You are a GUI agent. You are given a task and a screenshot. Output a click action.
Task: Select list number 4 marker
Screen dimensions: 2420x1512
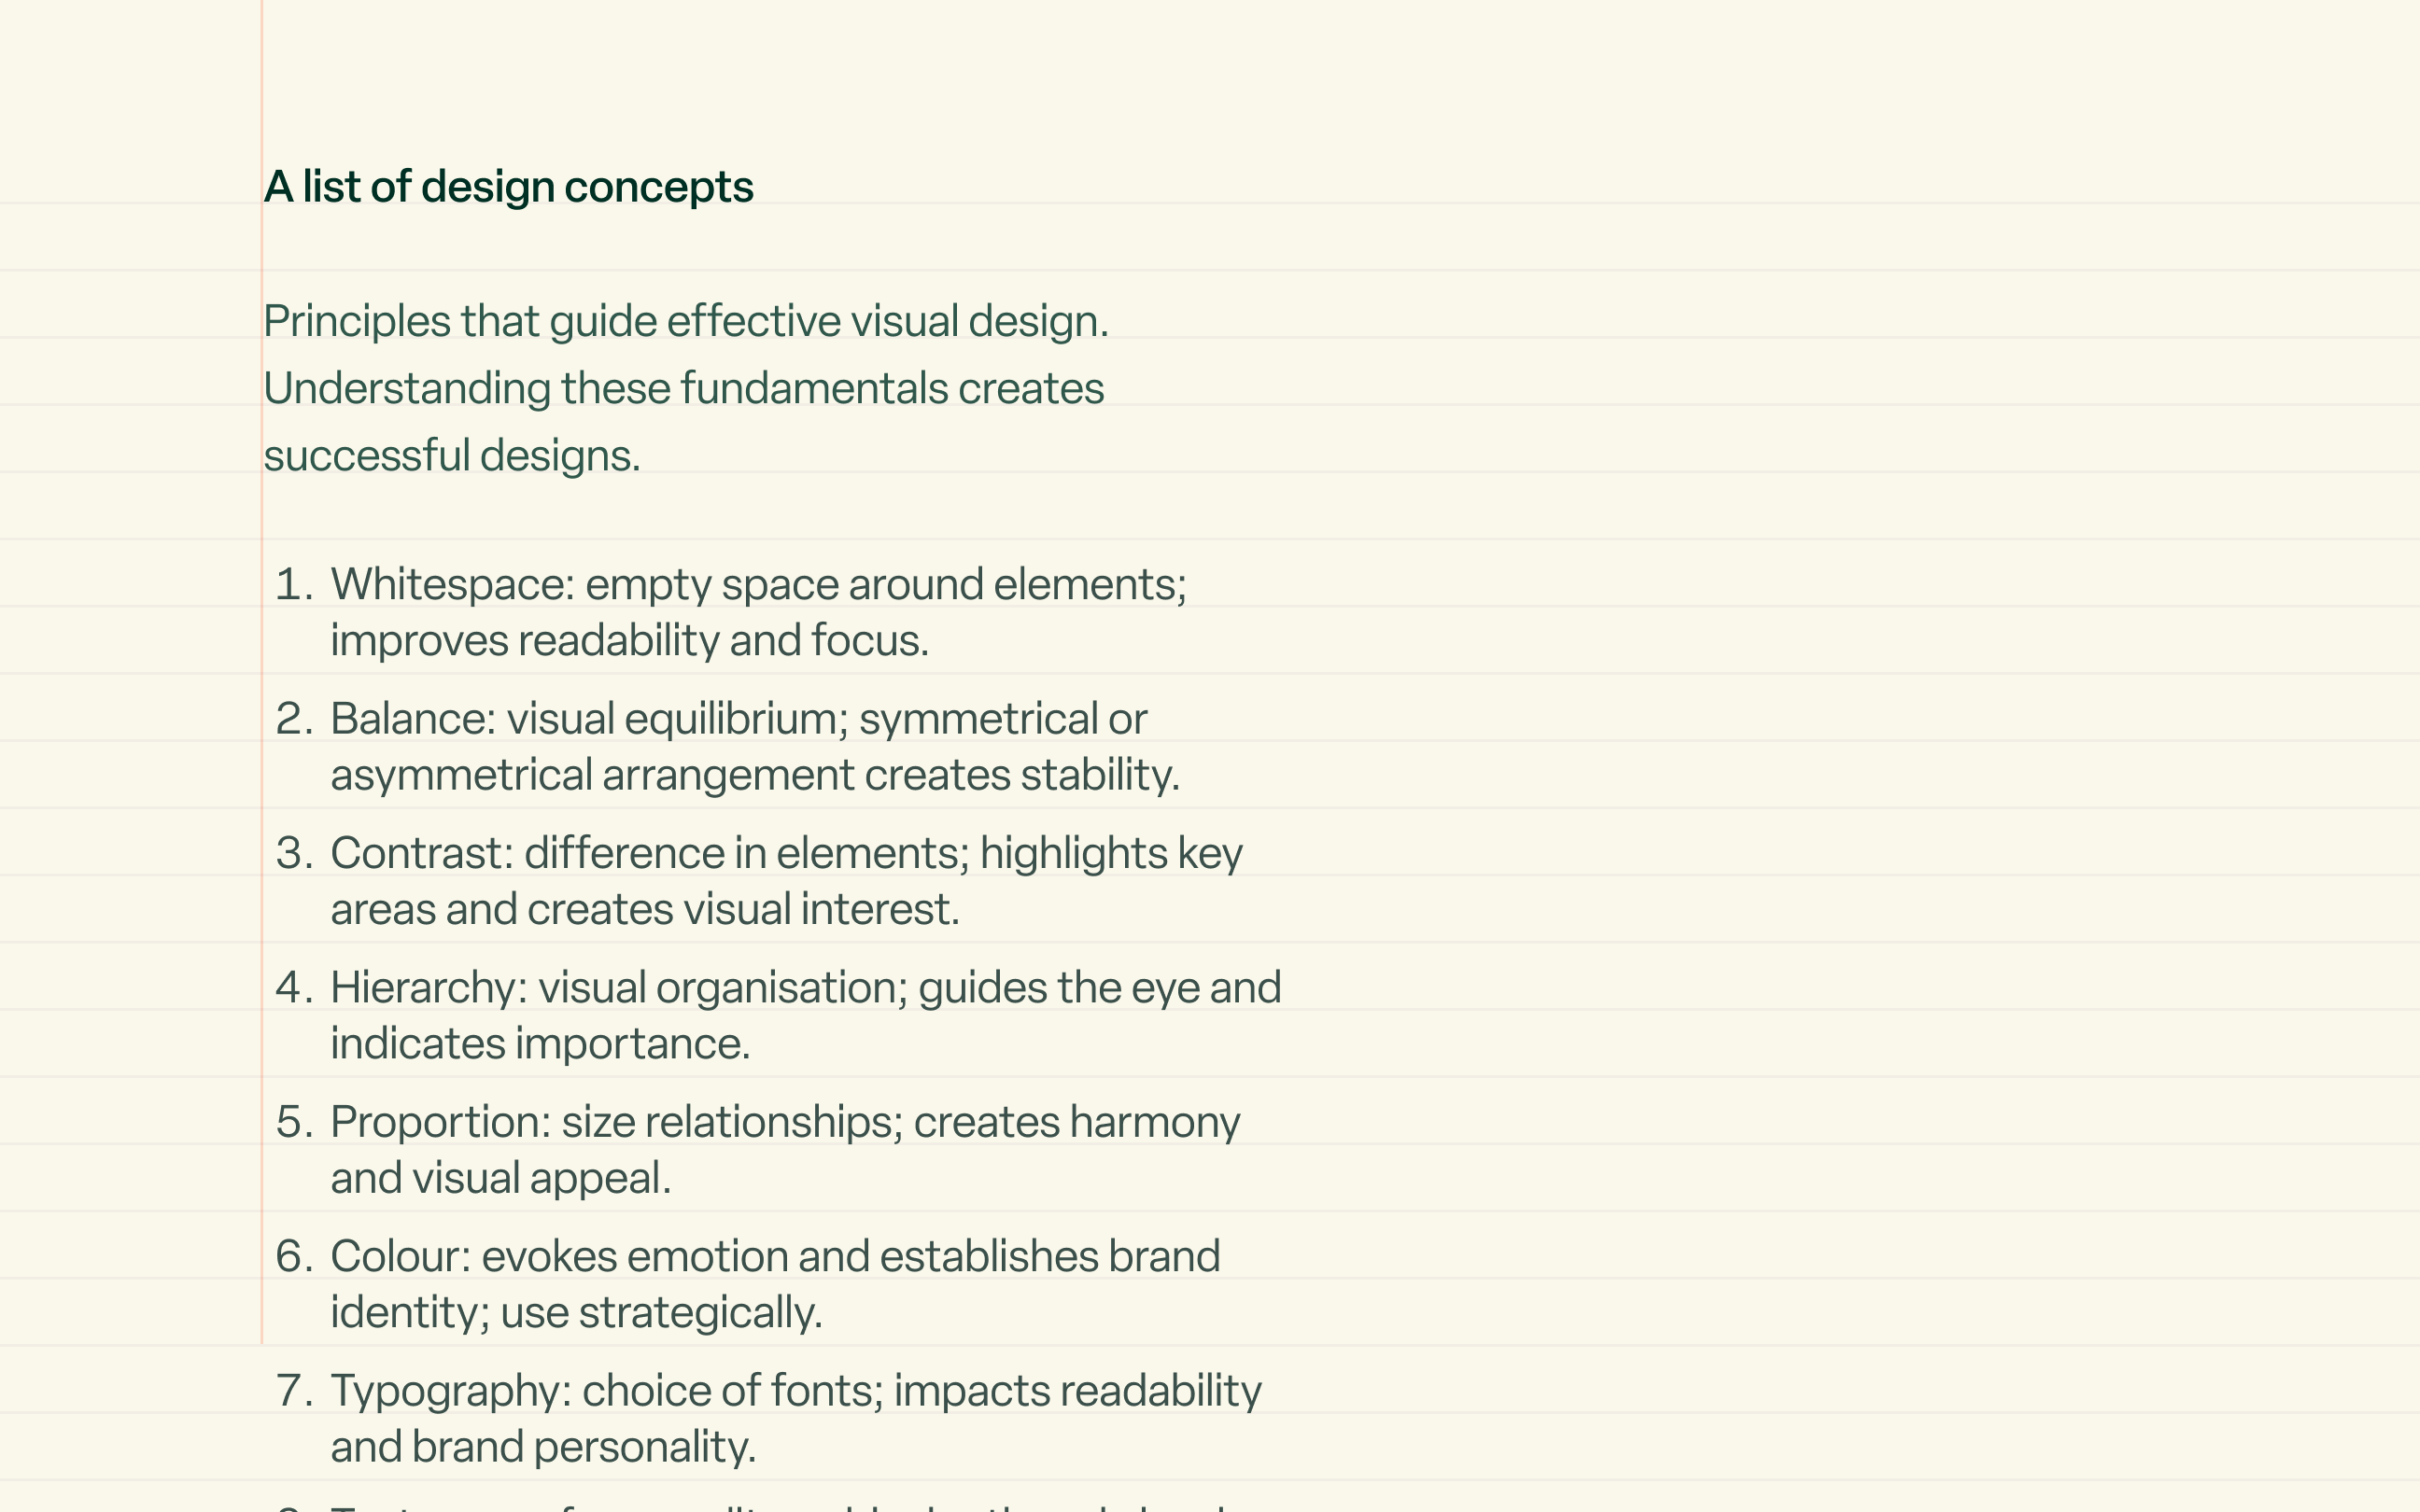(294, 988)
